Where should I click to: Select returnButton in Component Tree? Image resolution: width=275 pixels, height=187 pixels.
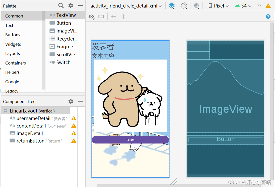[36, 141]
